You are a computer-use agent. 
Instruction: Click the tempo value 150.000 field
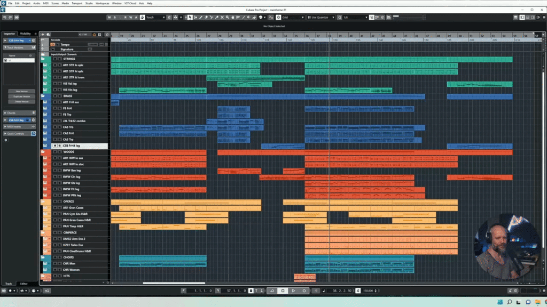(368, 290)
